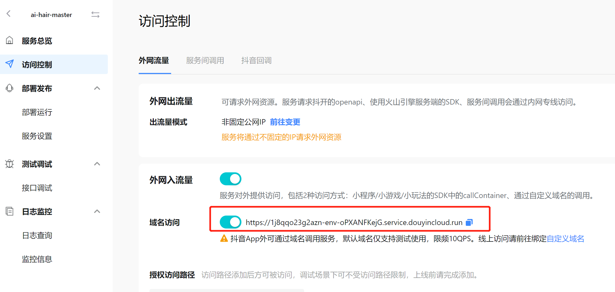Click the bug icon beside 测试调试
Viewport: 615px width, 292px height.
pos(9,164)
